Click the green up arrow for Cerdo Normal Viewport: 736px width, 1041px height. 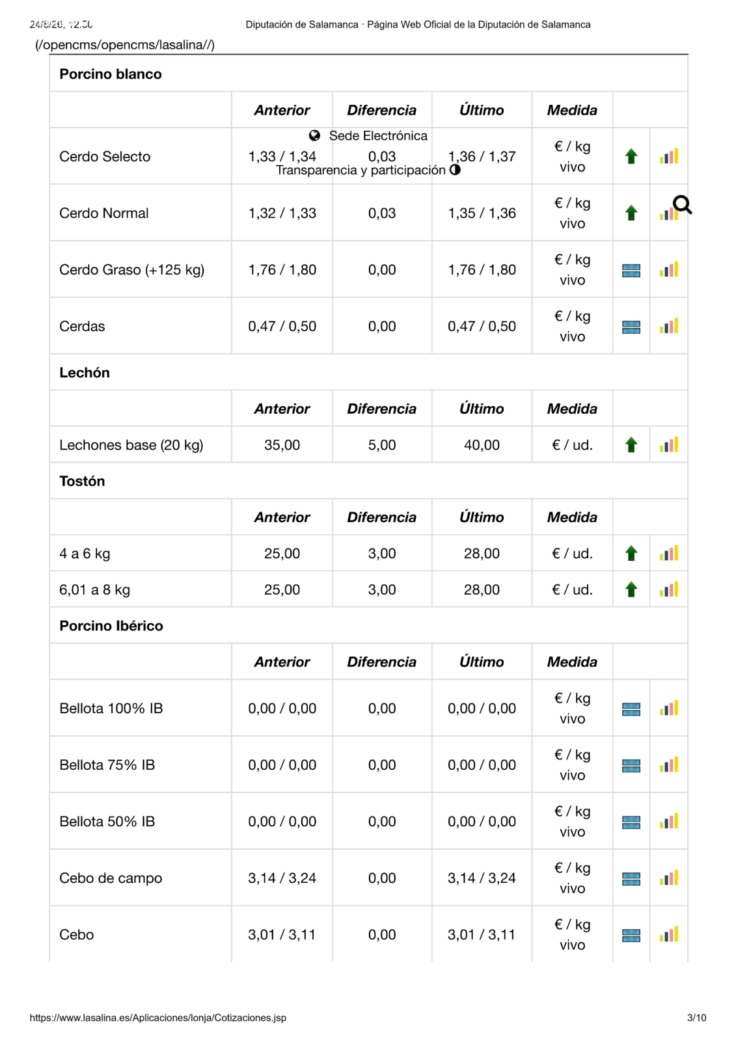631,213
